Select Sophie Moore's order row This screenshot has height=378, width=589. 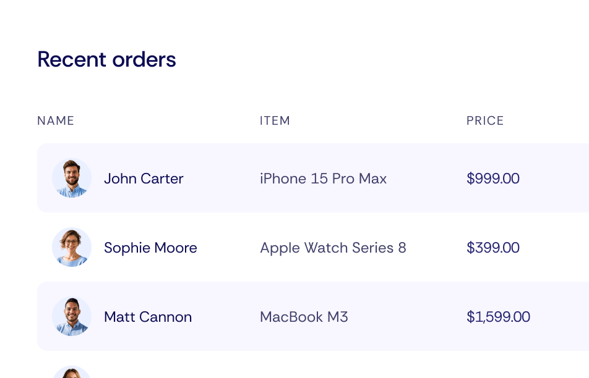pyautogui.click(x=371, y=247)
